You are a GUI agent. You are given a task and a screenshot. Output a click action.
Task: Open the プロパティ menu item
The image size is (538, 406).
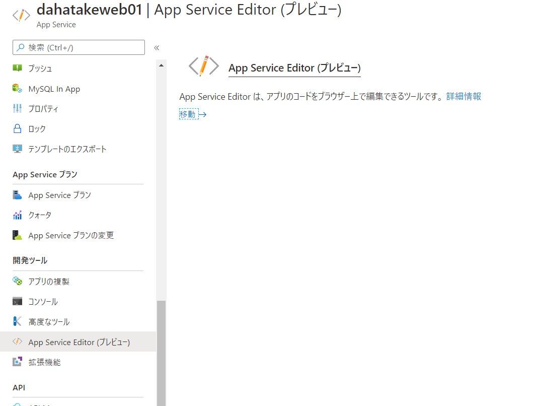(x=78, y=108)
